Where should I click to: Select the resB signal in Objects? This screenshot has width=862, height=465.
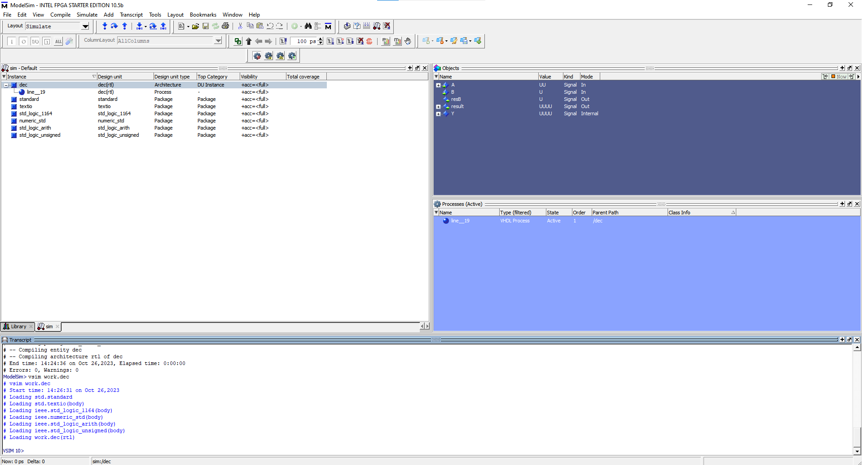click(456, 100)
